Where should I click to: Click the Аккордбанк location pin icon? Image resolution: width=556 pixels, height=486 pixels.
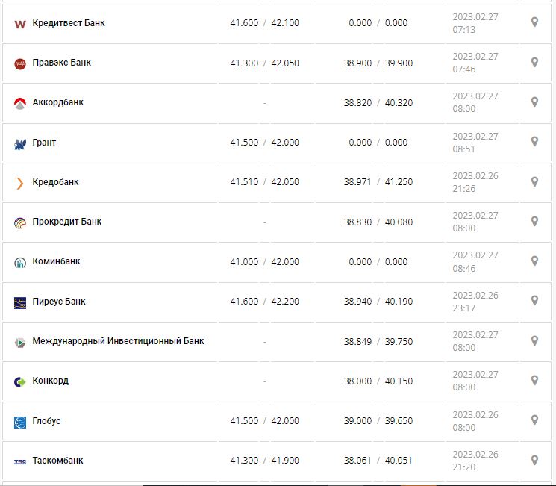point(534,102)
